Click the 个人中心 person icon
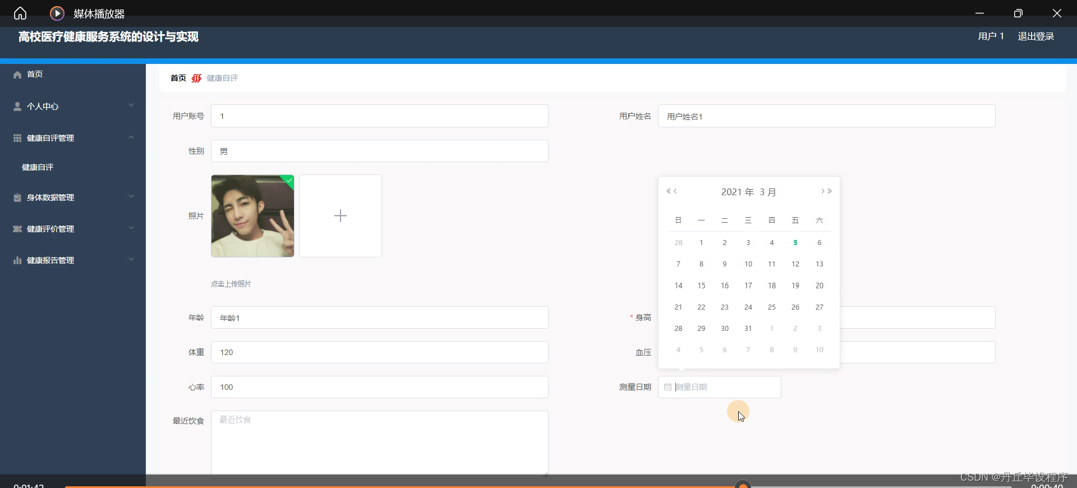This screenshot has width=1077, height=488. (17, 106)
